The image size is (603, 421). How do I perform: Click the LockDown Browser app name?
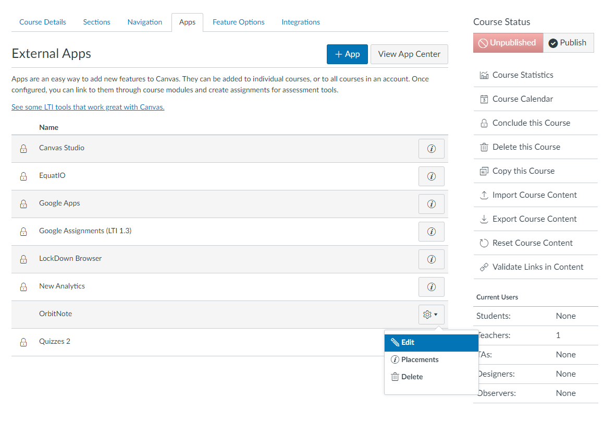pos(70,258)
